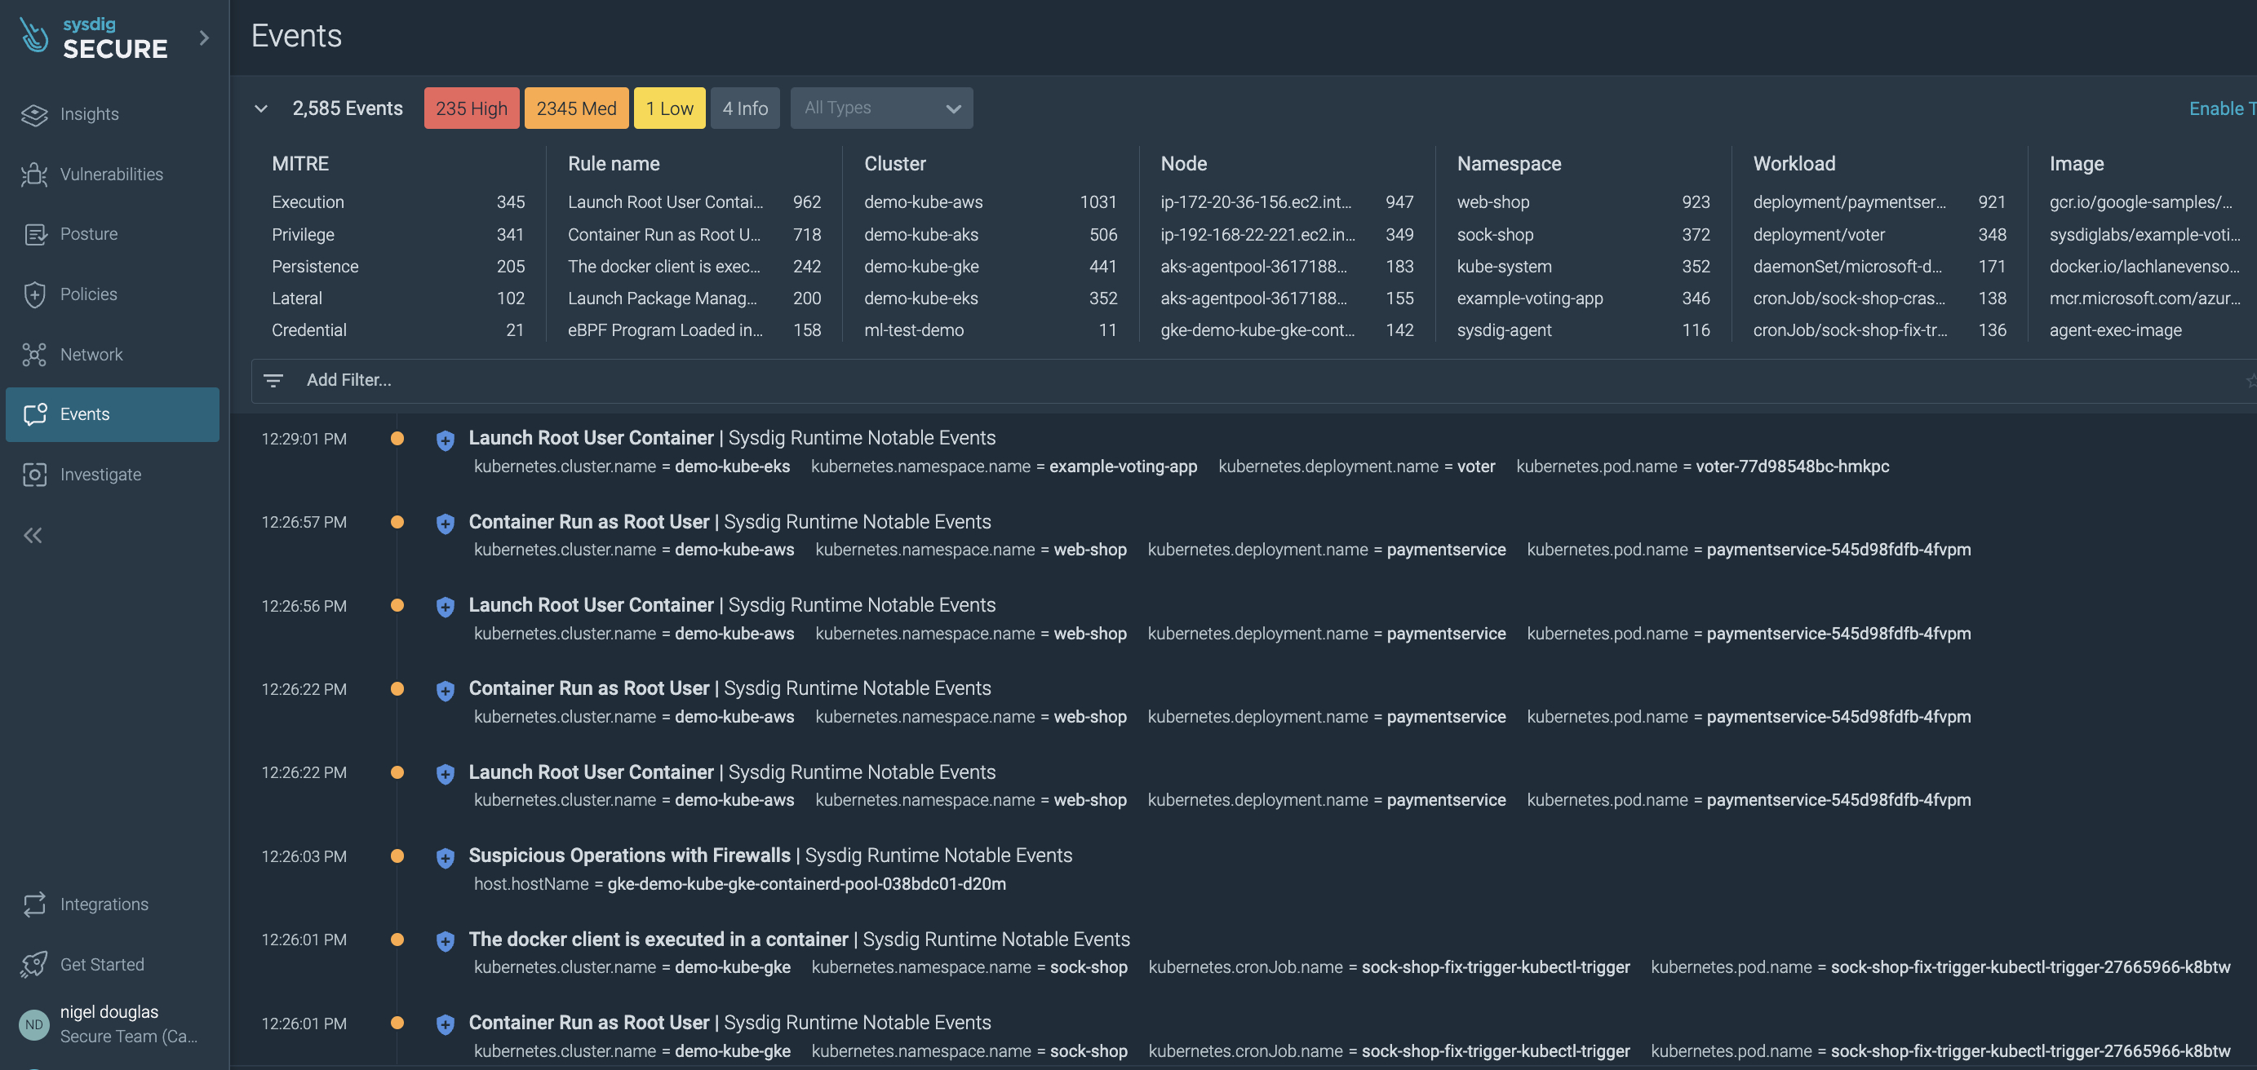Click shield icon of 12:29:01 PM event
Image resolution: width=2257 pixels, height=1070 pixels.
coord(445,440)
